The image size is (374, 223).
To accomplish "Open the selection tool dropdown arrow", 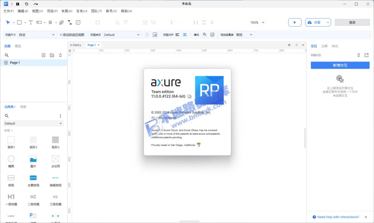I will (14, 22).
